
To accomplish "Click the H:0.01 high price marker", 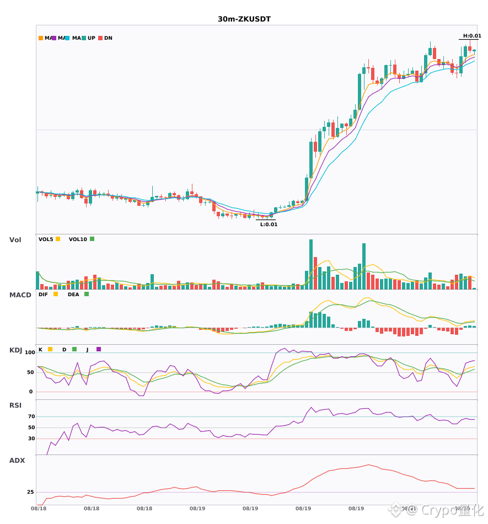I will pyautogui.click(x=472, y=36).
